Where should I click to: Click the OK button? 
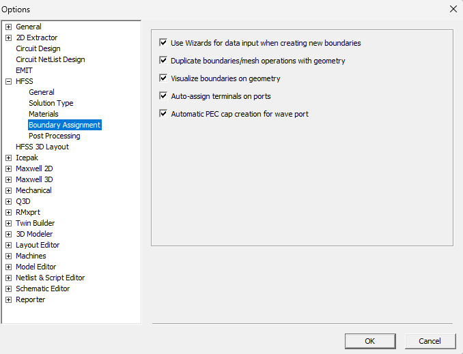tap(369, 341)
